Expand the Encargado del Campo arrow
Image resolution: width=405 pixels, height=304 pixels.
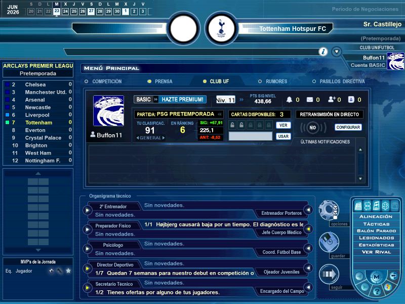[308, 287]
